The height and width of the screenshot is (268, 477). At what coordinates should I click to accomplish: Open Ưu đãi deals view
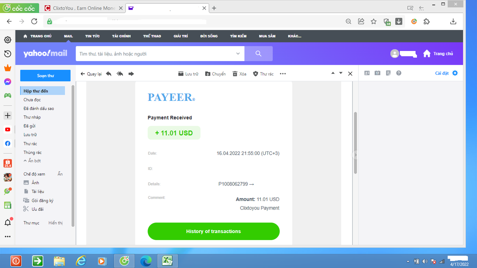point(34,209)
